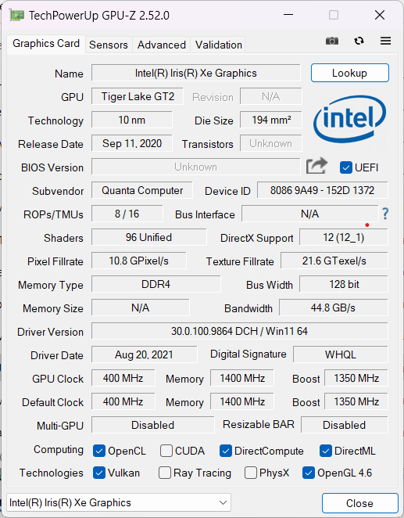
Task: Open the Advanced tab
Action: pyautogui.click(x=162, y=45)
